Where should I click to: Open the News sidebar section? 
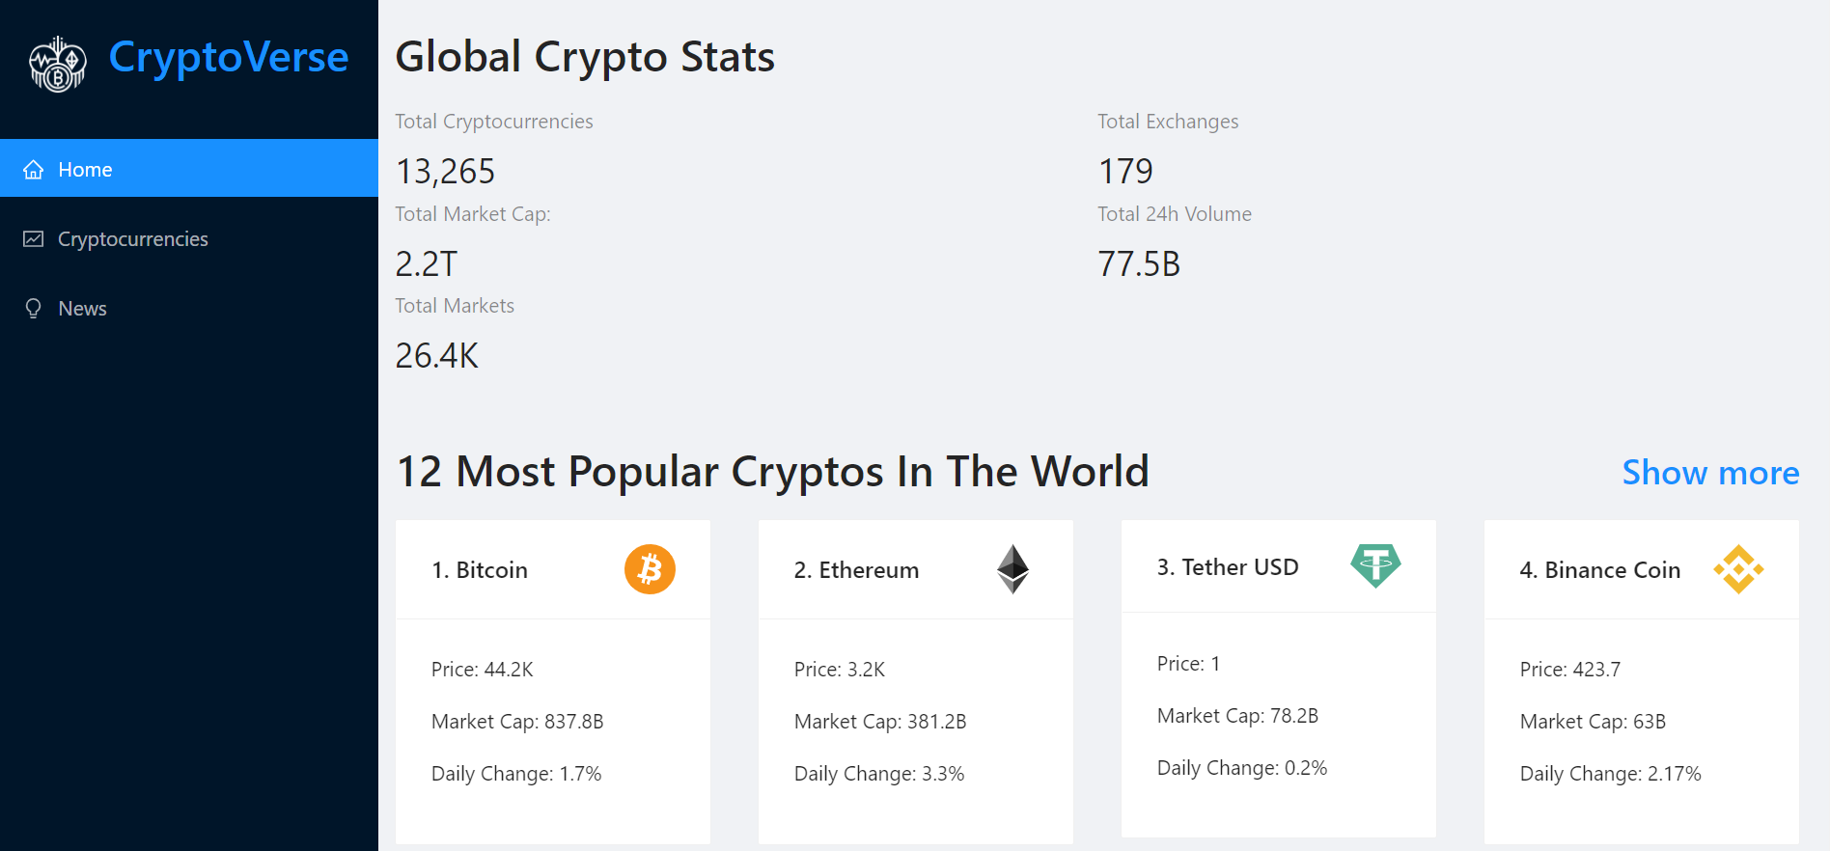83,309
